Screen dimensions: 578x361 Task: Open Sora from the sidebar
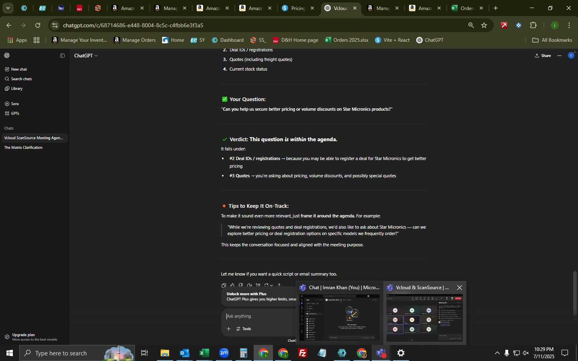12,104
